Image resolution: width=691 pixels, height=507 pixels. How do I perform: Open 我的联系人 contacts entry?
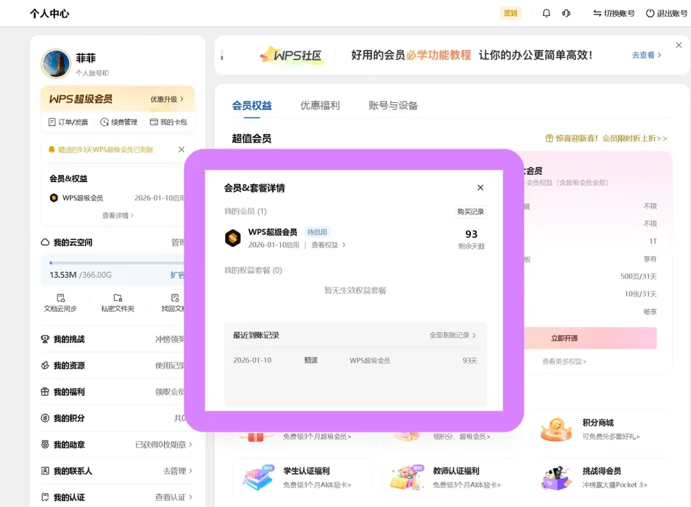66,471
